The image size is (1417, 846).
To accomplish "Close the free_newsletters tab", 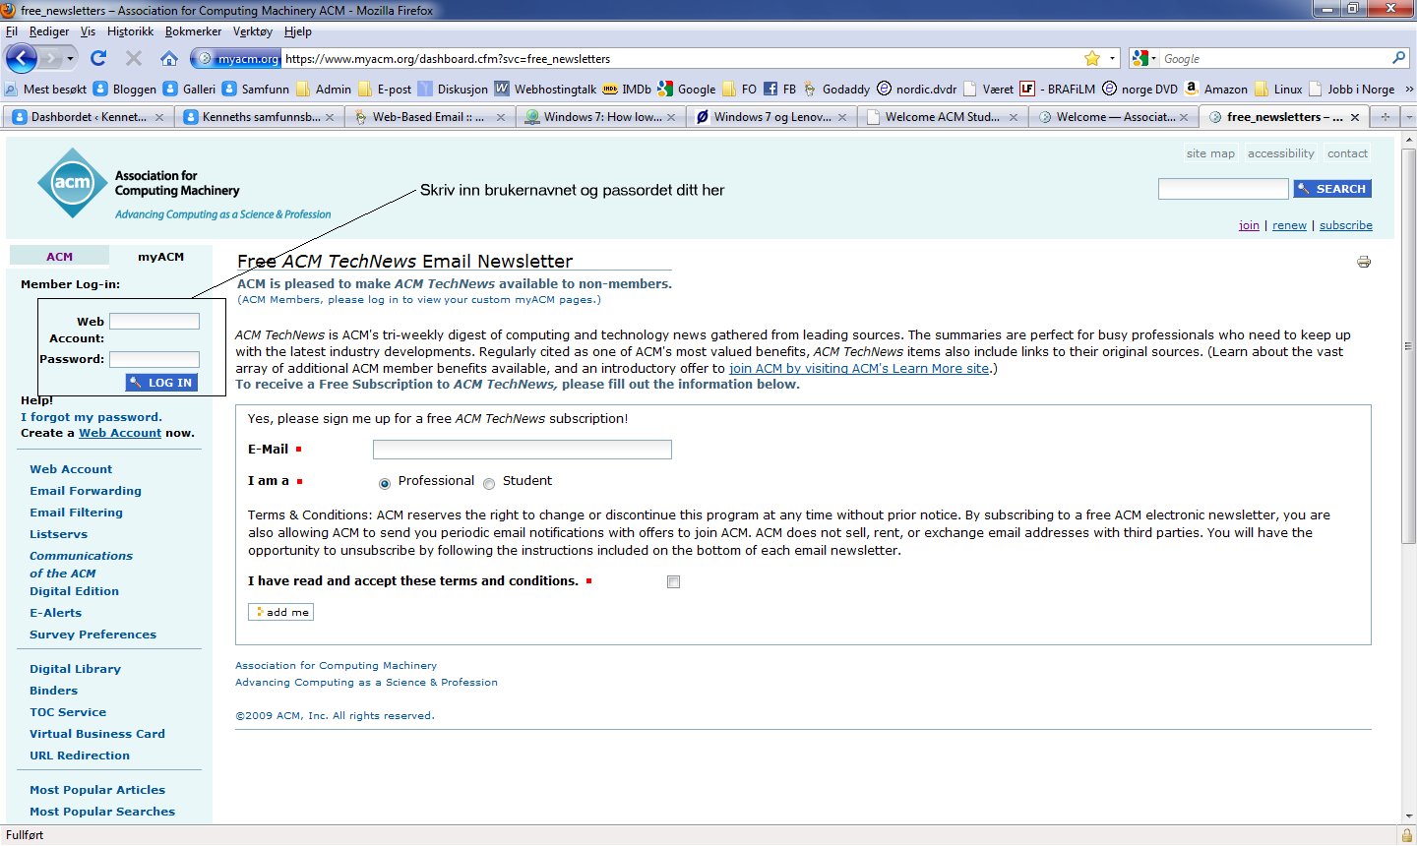I will tap(1355, 117).
